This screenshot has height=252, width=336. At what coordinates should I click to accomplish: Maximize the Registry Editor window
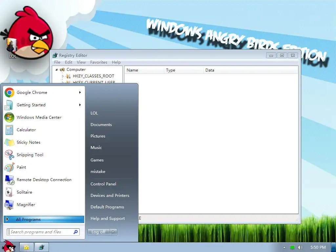point(282,55)
